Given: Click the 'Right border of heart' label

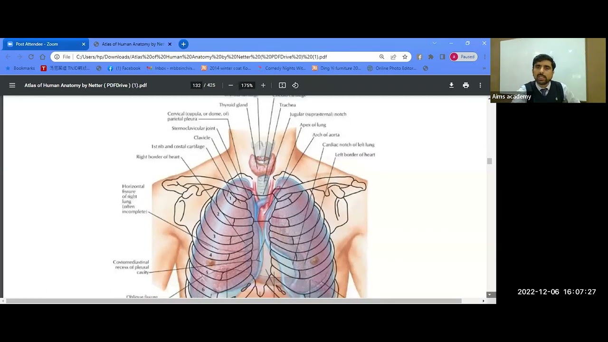Looking at the screenshot, I should [158, 157].
